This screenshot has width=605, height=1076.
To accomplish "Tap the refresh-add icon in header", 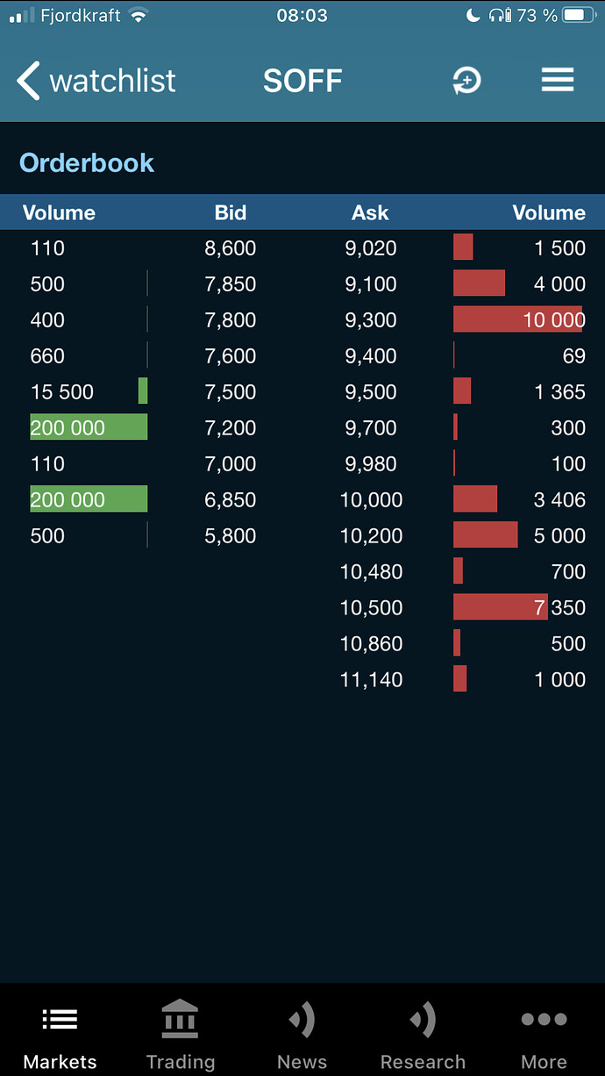I will [x=466, y=81].
